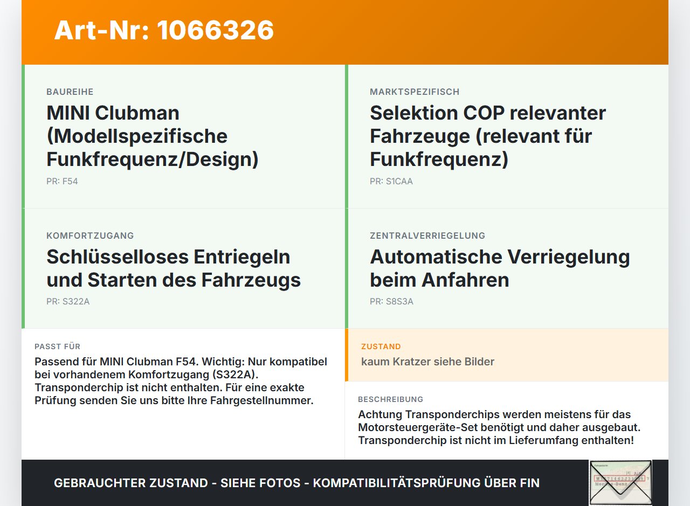Click the Schlüsselloses Entriegeln Komfortzugang card
This screenshot has height=506, width=690.
coord(183,268)
